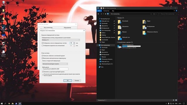The width and height of the screenshot is (187, 105).
Task: Click OK in Загрузка и восстановление dialog
Action: pyautogui.click(x=67, y=80)
